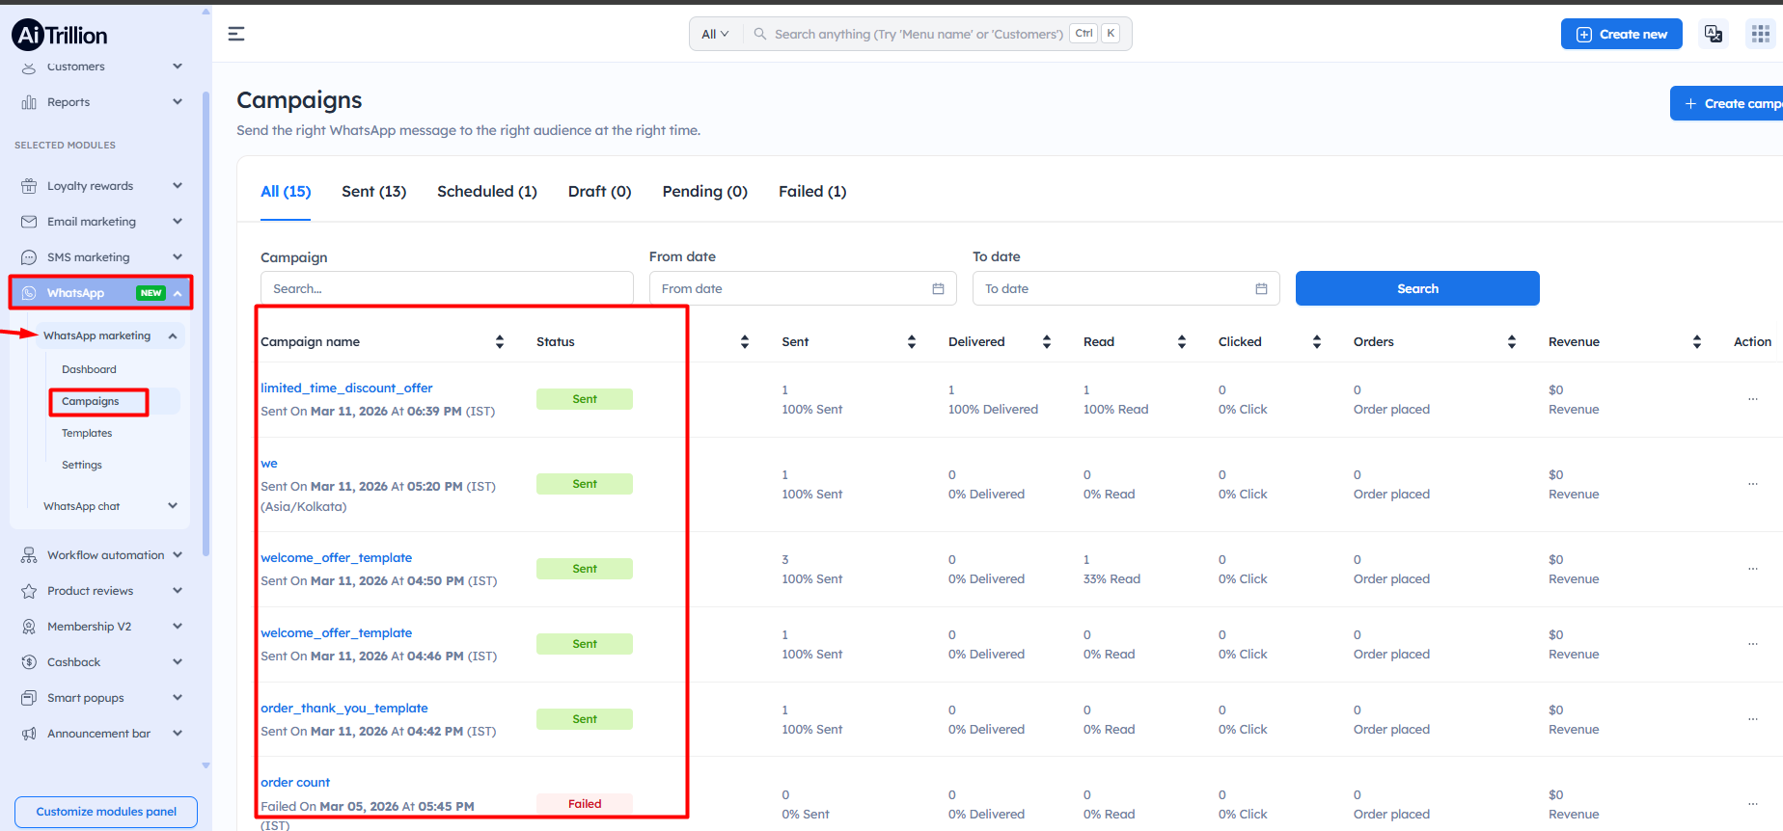Click the hamburger menu collapse icon

(x=235, y=34)
